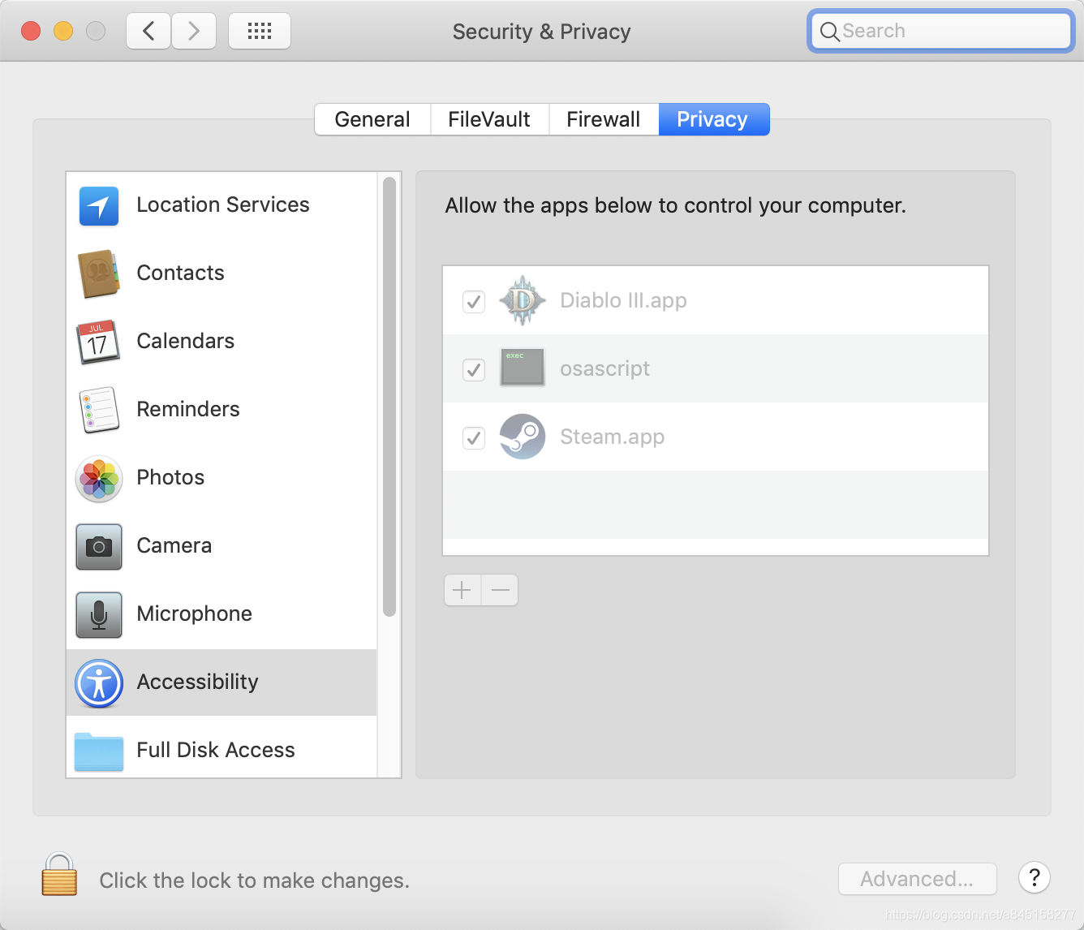Click the Microphone icon in the sidebar
The width and height of the screenshot is (1084, 930).
[99, 614]
